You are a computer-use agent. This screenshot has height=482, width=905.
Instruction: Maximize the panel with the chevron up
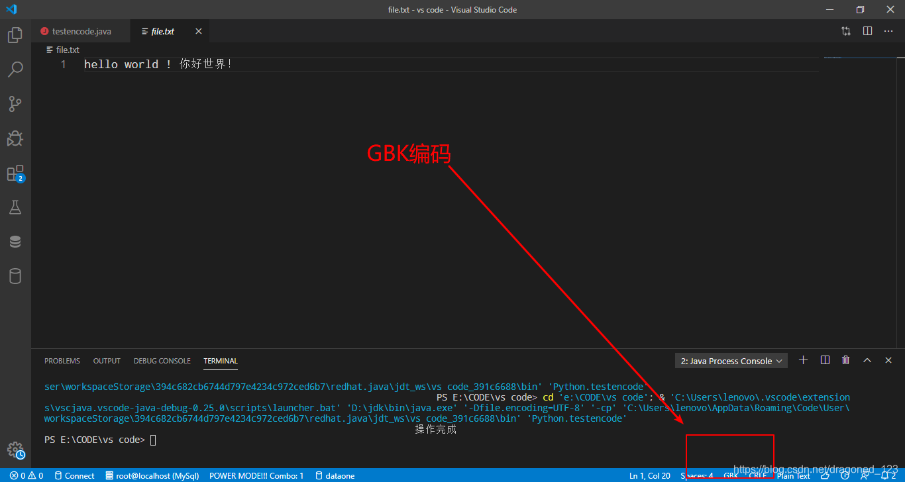pyautogui.click(x=867, y=360)
